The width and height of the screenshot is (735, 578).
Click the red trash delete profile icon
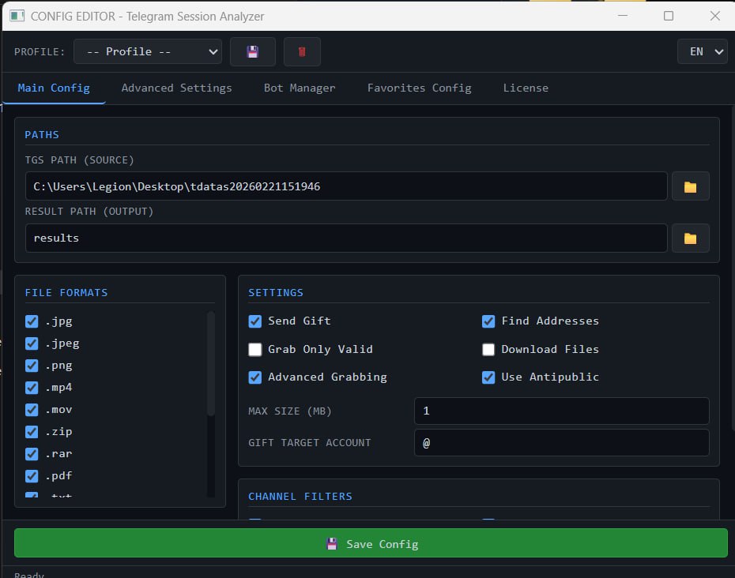point(302,52)
